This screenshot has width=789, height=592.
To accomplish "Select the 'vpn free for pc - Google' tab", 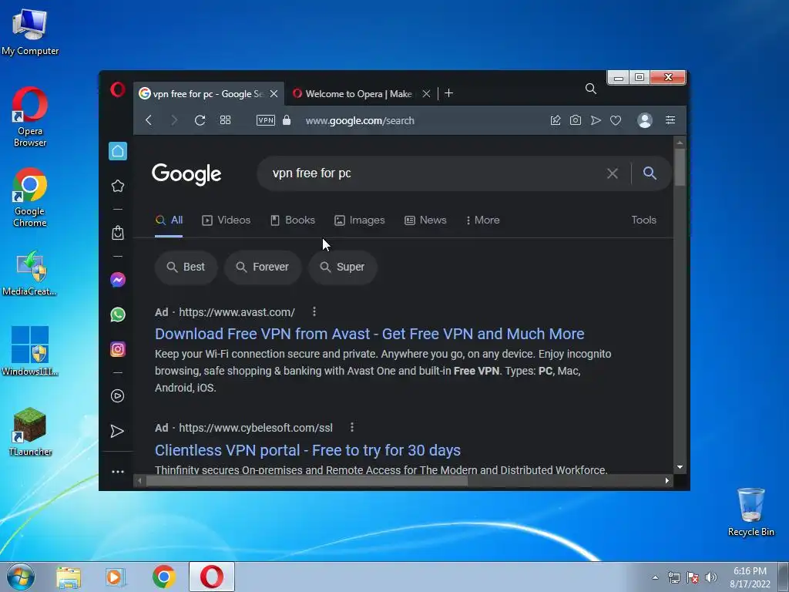I will (x=207, y=93).
